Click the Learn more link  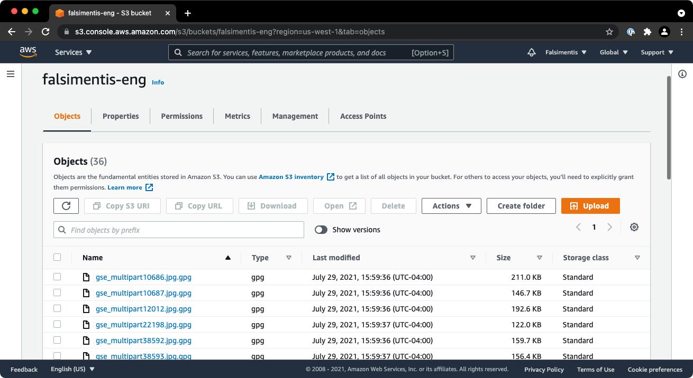130,187
